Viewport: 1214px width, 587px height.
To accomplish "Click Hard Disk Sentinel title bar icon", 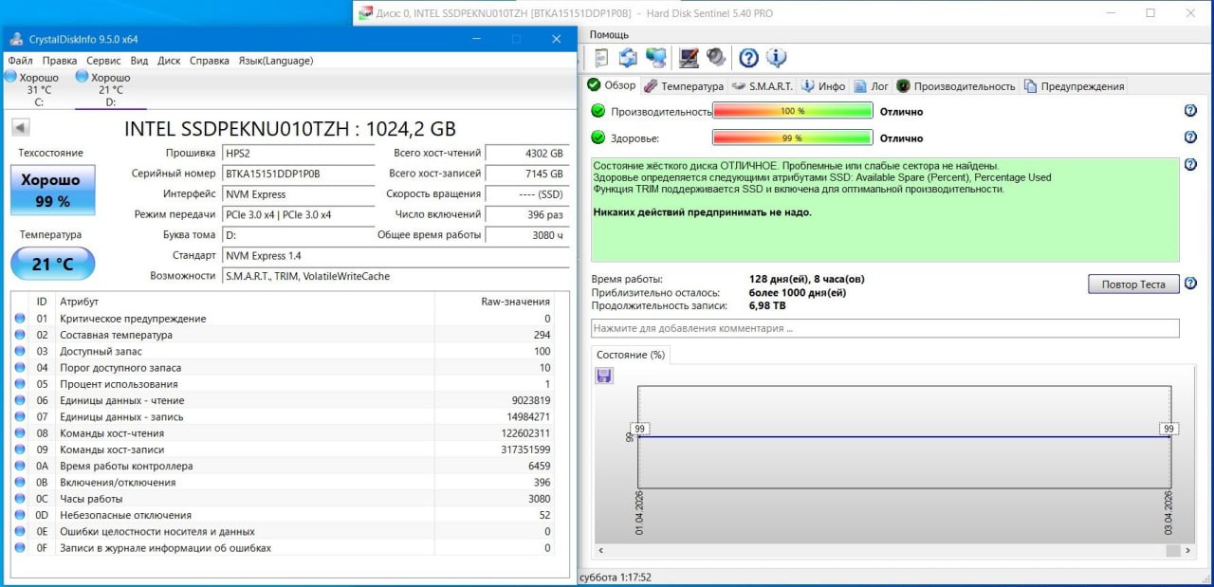I will pyautogui.click(x=367, y=13).
